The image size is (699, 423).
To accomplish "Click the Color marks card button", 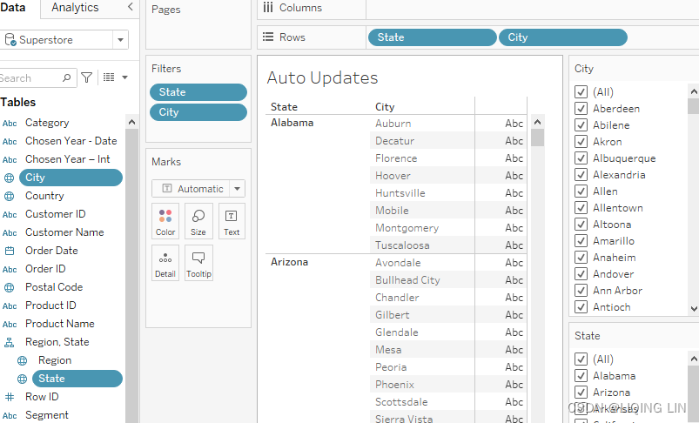I will tap(165, 221).
